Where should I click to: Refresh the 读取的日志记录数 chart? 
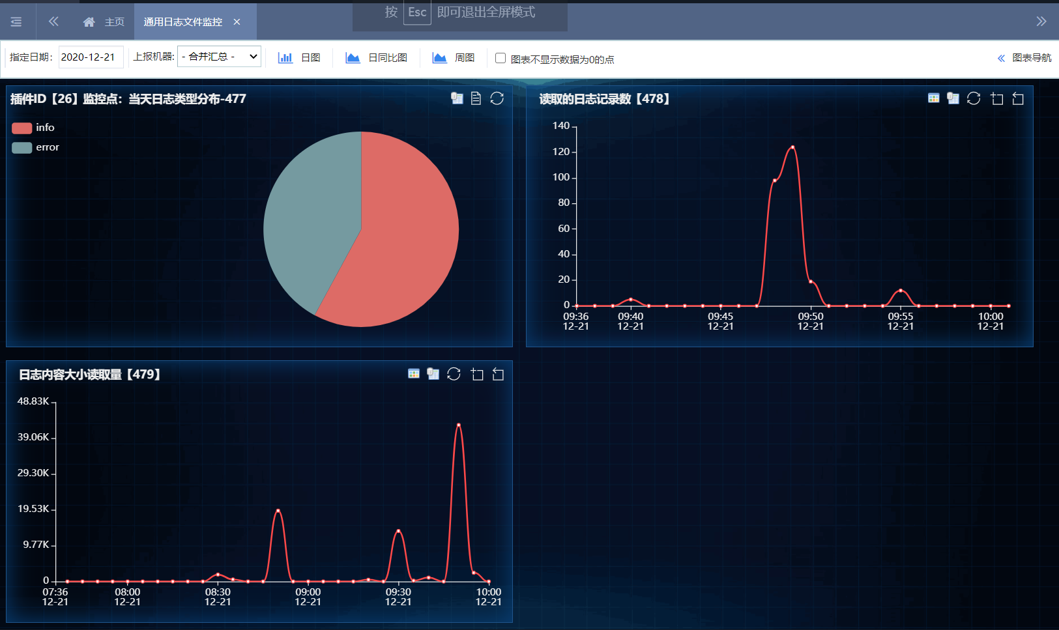tap(974, 98)
